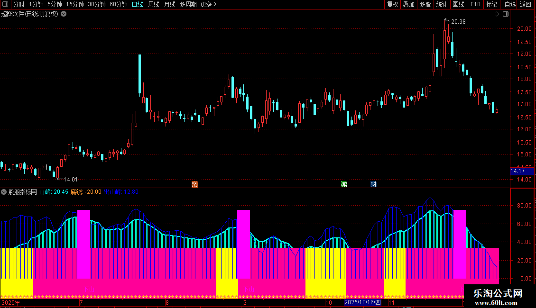Image resolution: width=536 pixels, height=308 pixels.
Task: Click the 超图软件(日线.前复权) chart title
Action: [30, 14]
